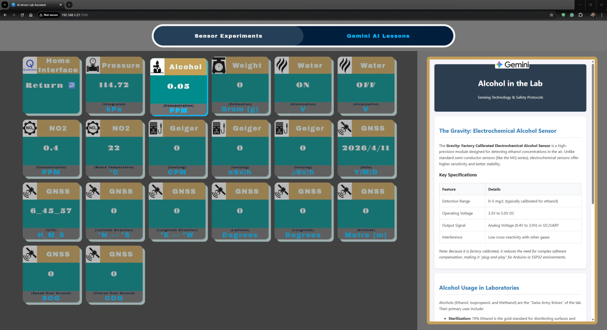Click the satellite icon on the Latitude Degrees card
The width and height of the screenshot is (607, 330).
click(219, 191)
